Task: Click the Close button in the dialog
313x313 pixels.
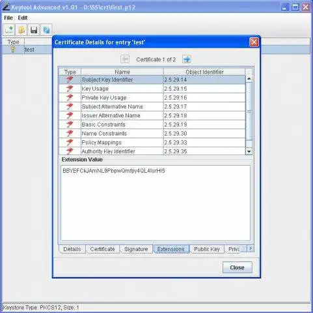Action: (x=238, y=267)
